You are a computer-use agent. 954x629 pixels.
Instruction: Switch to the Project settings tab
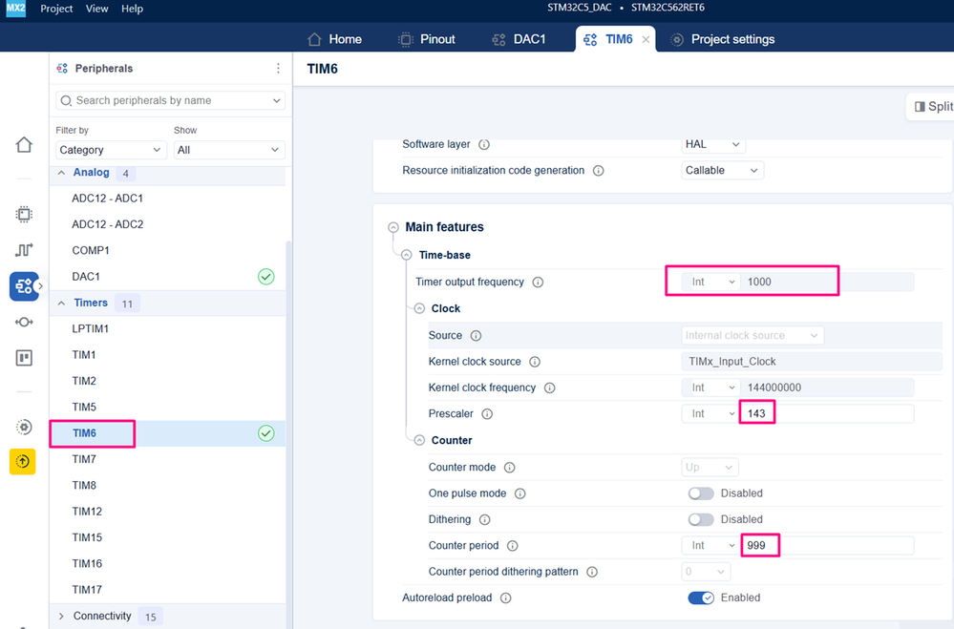tap(722, 39)
